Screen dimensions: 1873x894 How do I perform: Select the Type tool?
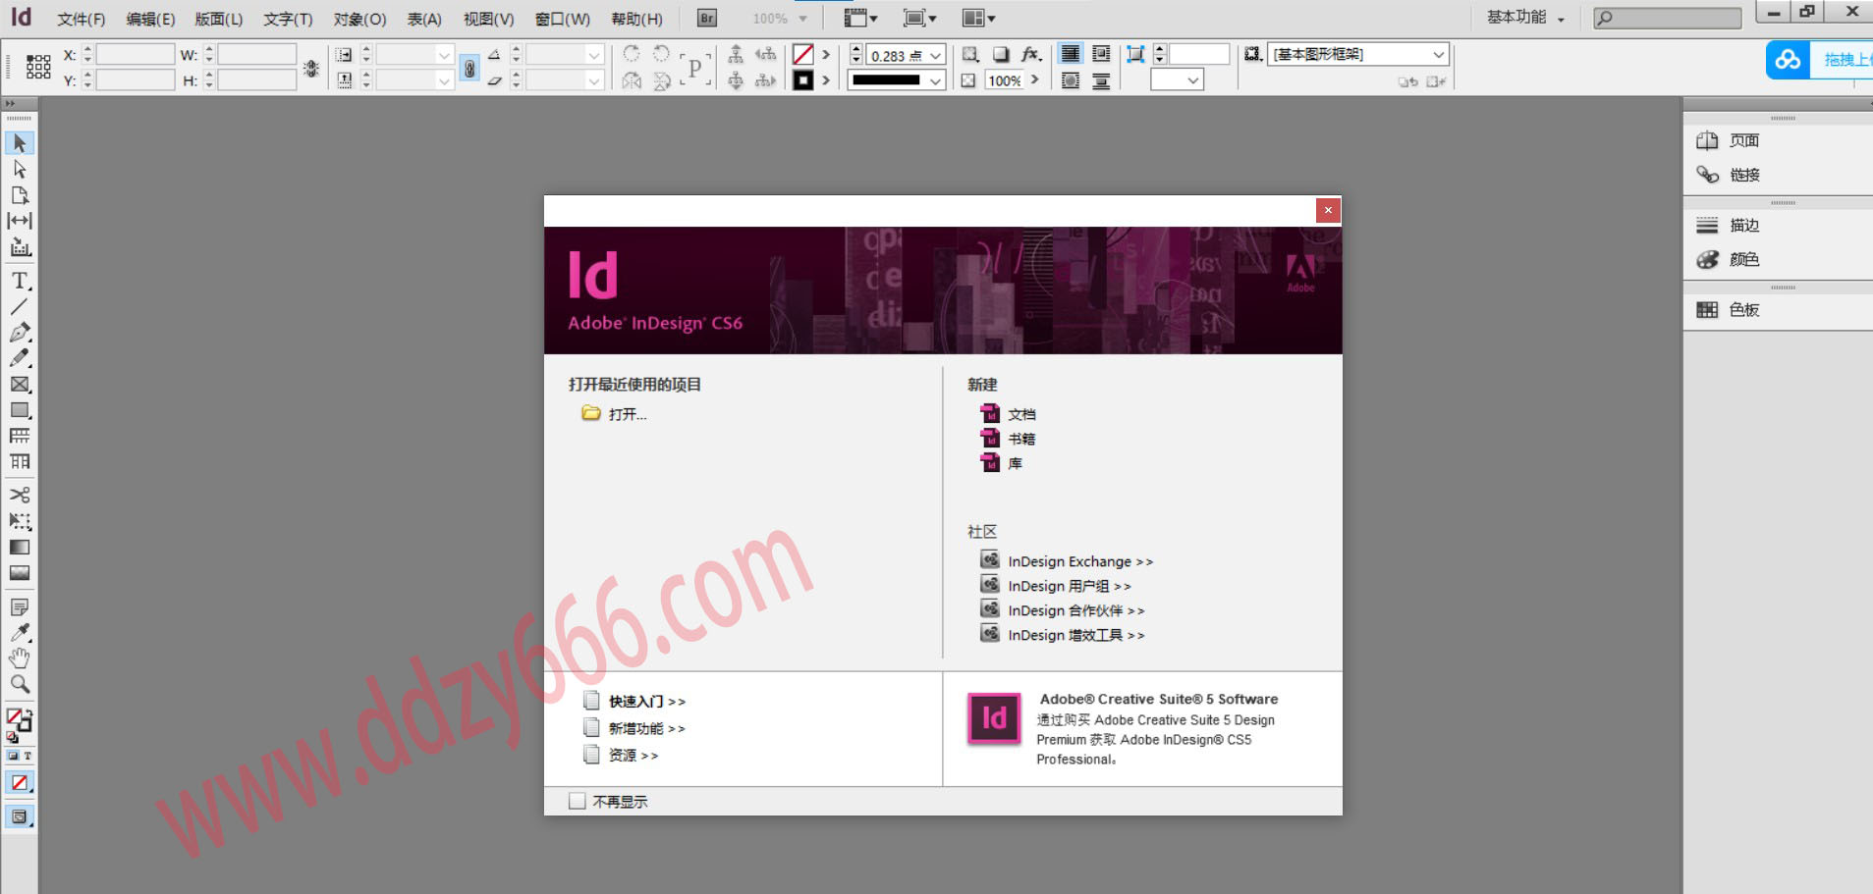tap(20, 281)
